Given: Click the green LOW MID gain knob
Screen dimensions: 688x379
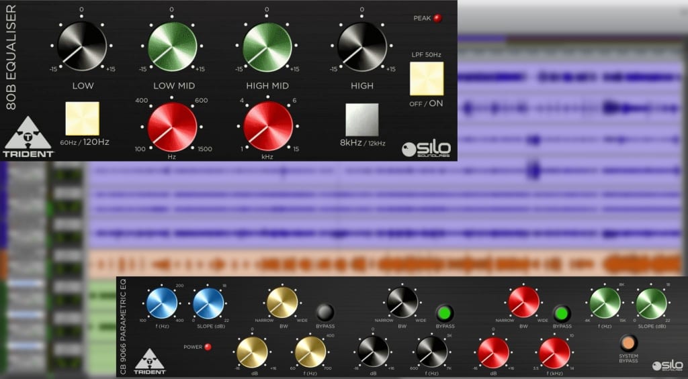Looking at the screenshot, I should [x=173, y=46].
